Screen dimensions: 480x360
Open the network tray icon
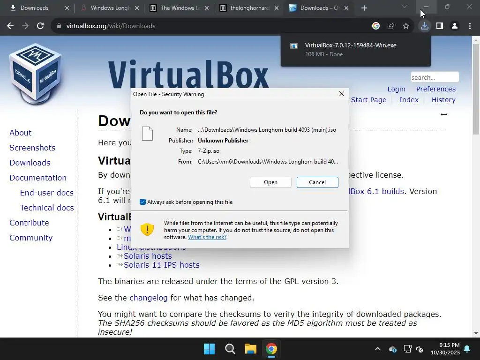click(407, 349)
